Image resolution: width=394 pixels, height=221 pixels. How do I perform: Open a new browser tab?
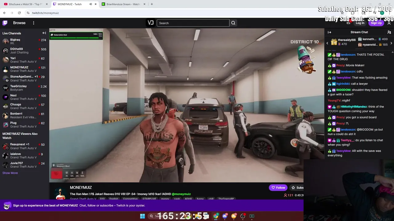coord(152,4)
